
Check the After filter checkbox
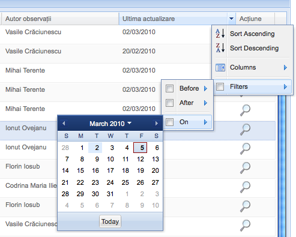169,103
